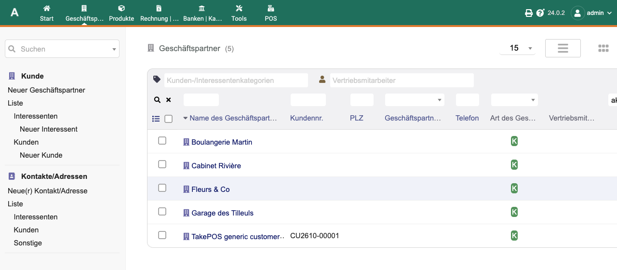Click the Vertriebsmitarbeiter filter field
The height and width of the screenshot is (270, 617).
(x=402, y=81)
